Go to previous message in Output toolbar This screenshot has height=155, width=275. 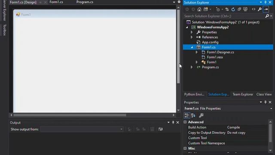[x=138, y=129]
